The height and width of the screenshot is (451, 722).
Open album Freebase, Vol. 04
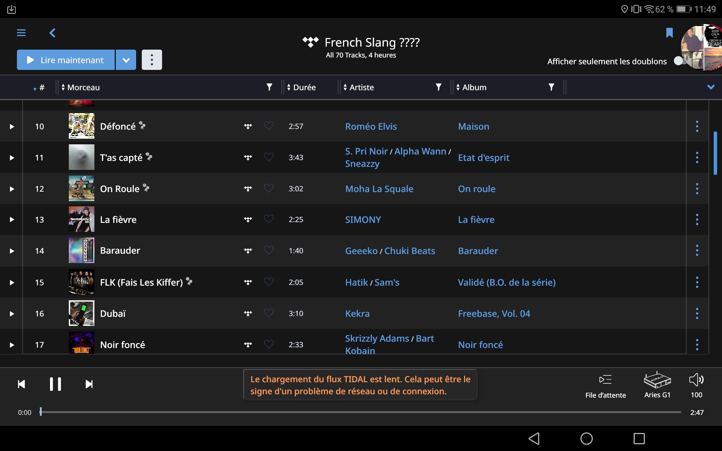(x=494, y=314)
